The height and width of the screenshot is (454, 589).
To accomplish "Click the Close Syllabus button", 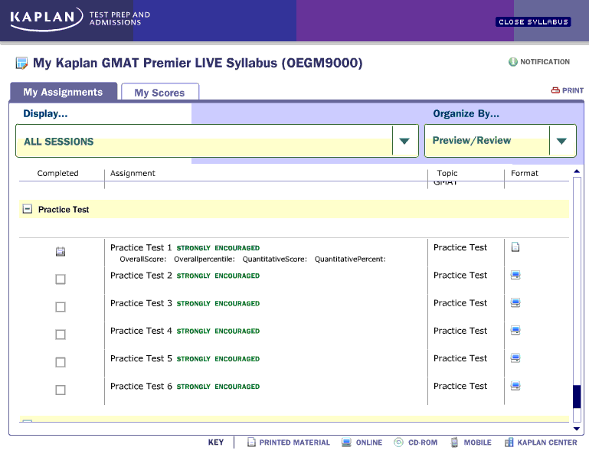I will [533, 22].
